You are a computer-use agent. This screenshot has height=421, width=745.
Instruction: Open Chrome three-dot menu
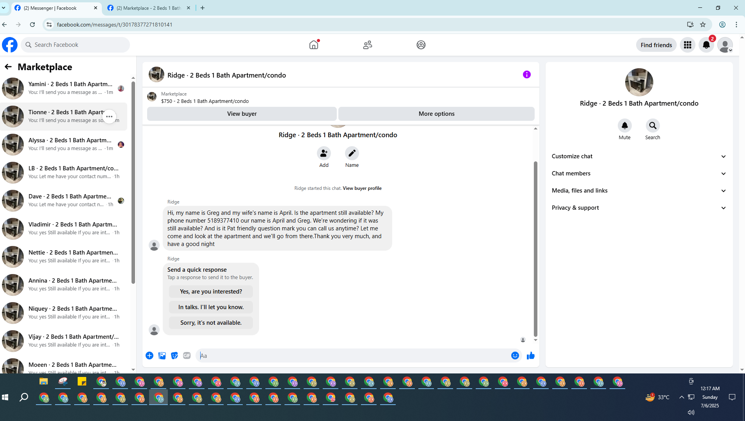click(736, 25)
